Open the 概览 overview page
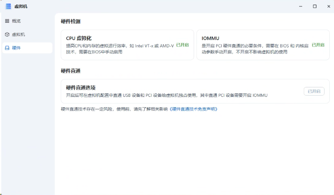The image size is (334, 195). [27, 21]
